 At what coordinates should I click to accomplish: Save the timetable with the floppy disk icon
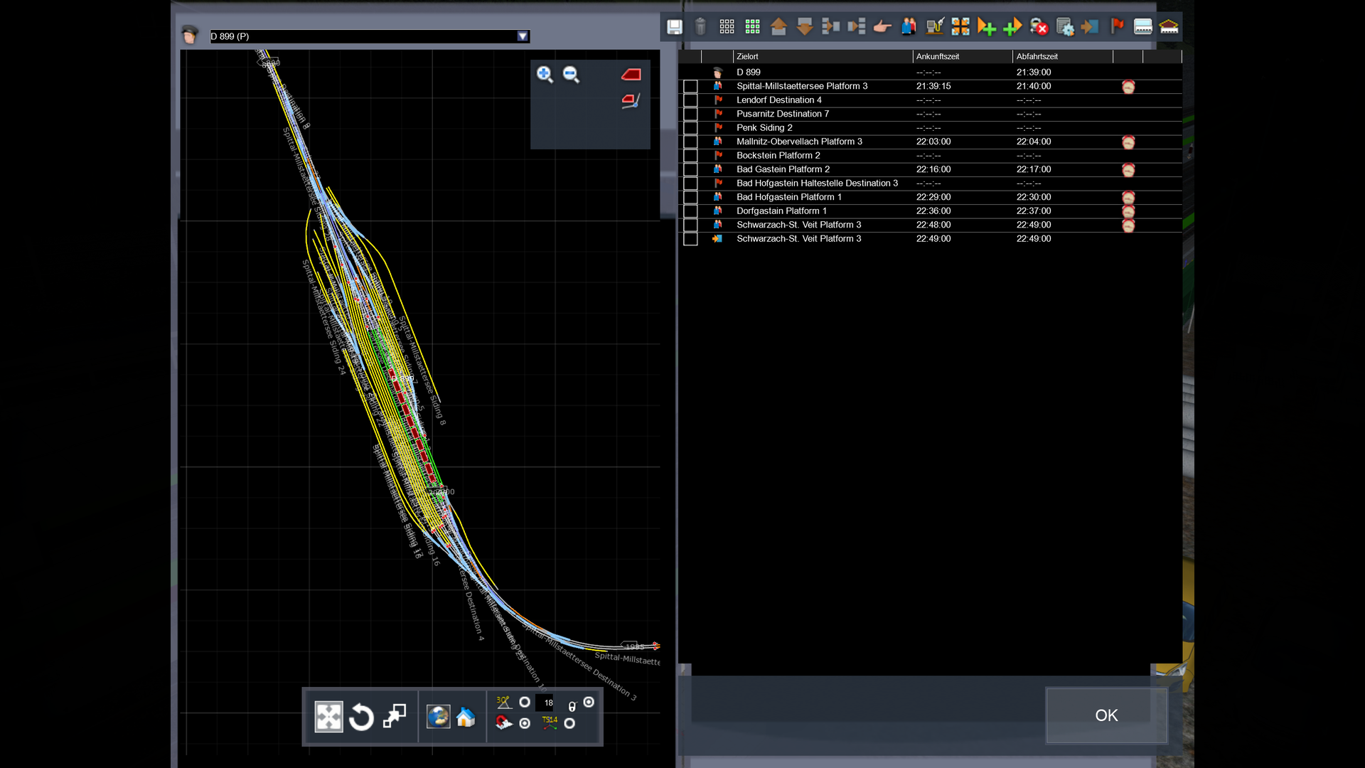click(675, 27)
